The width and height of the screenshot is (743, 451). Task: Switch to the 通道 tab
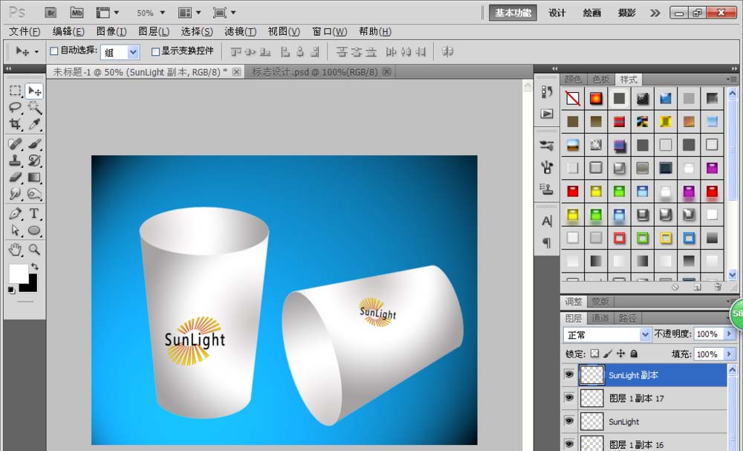tap(600, 318)
